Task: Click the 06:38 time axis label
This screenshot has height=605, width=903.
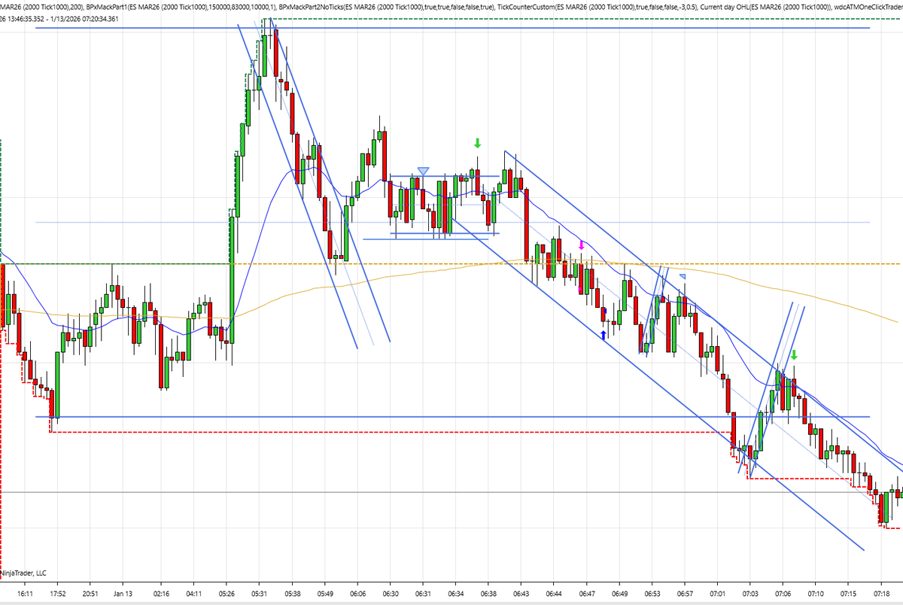Action: click(488, 594)
